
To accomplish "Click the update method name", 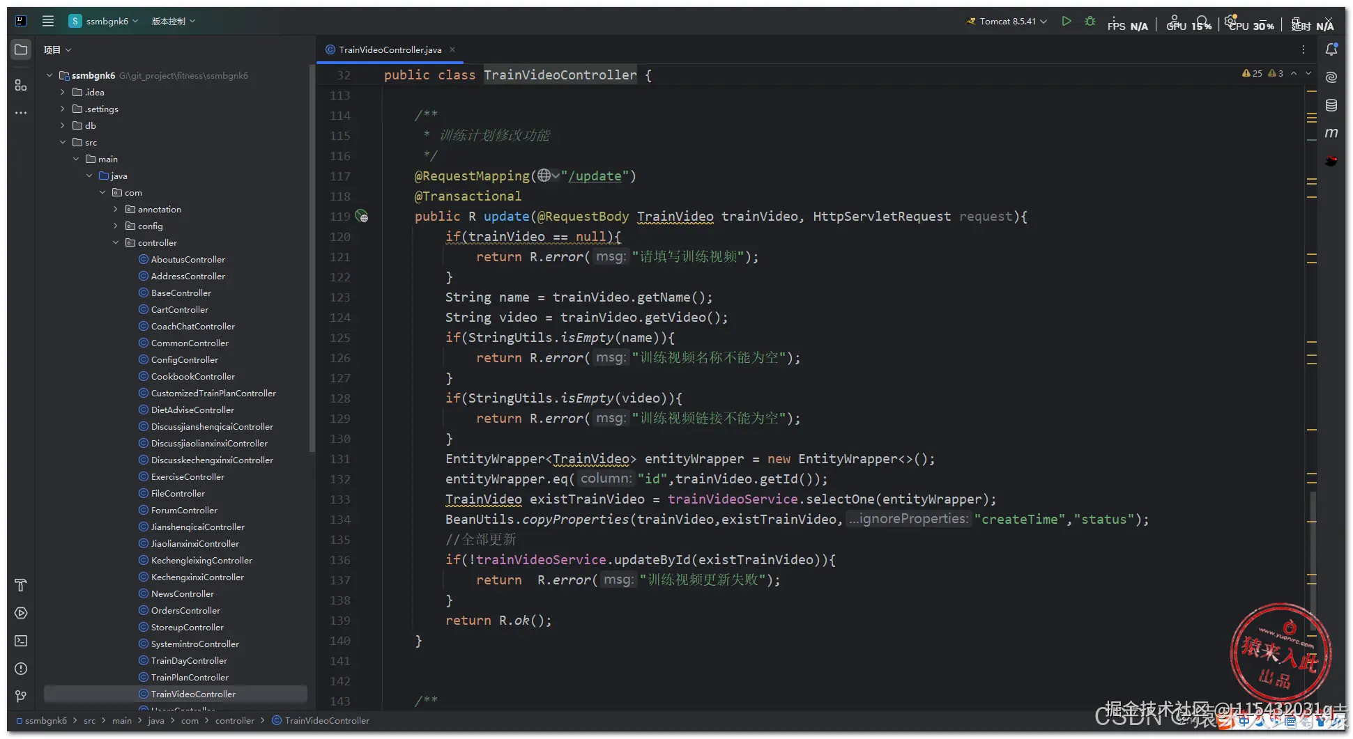I will pyautogui.click(x=507, y=217).
